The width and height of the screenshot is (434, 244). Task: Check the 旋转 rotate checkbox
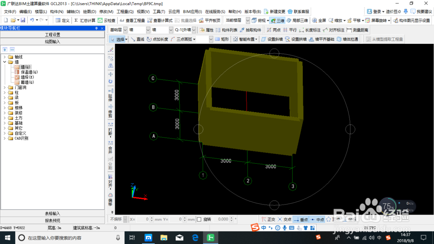click(x=199, y=219)
